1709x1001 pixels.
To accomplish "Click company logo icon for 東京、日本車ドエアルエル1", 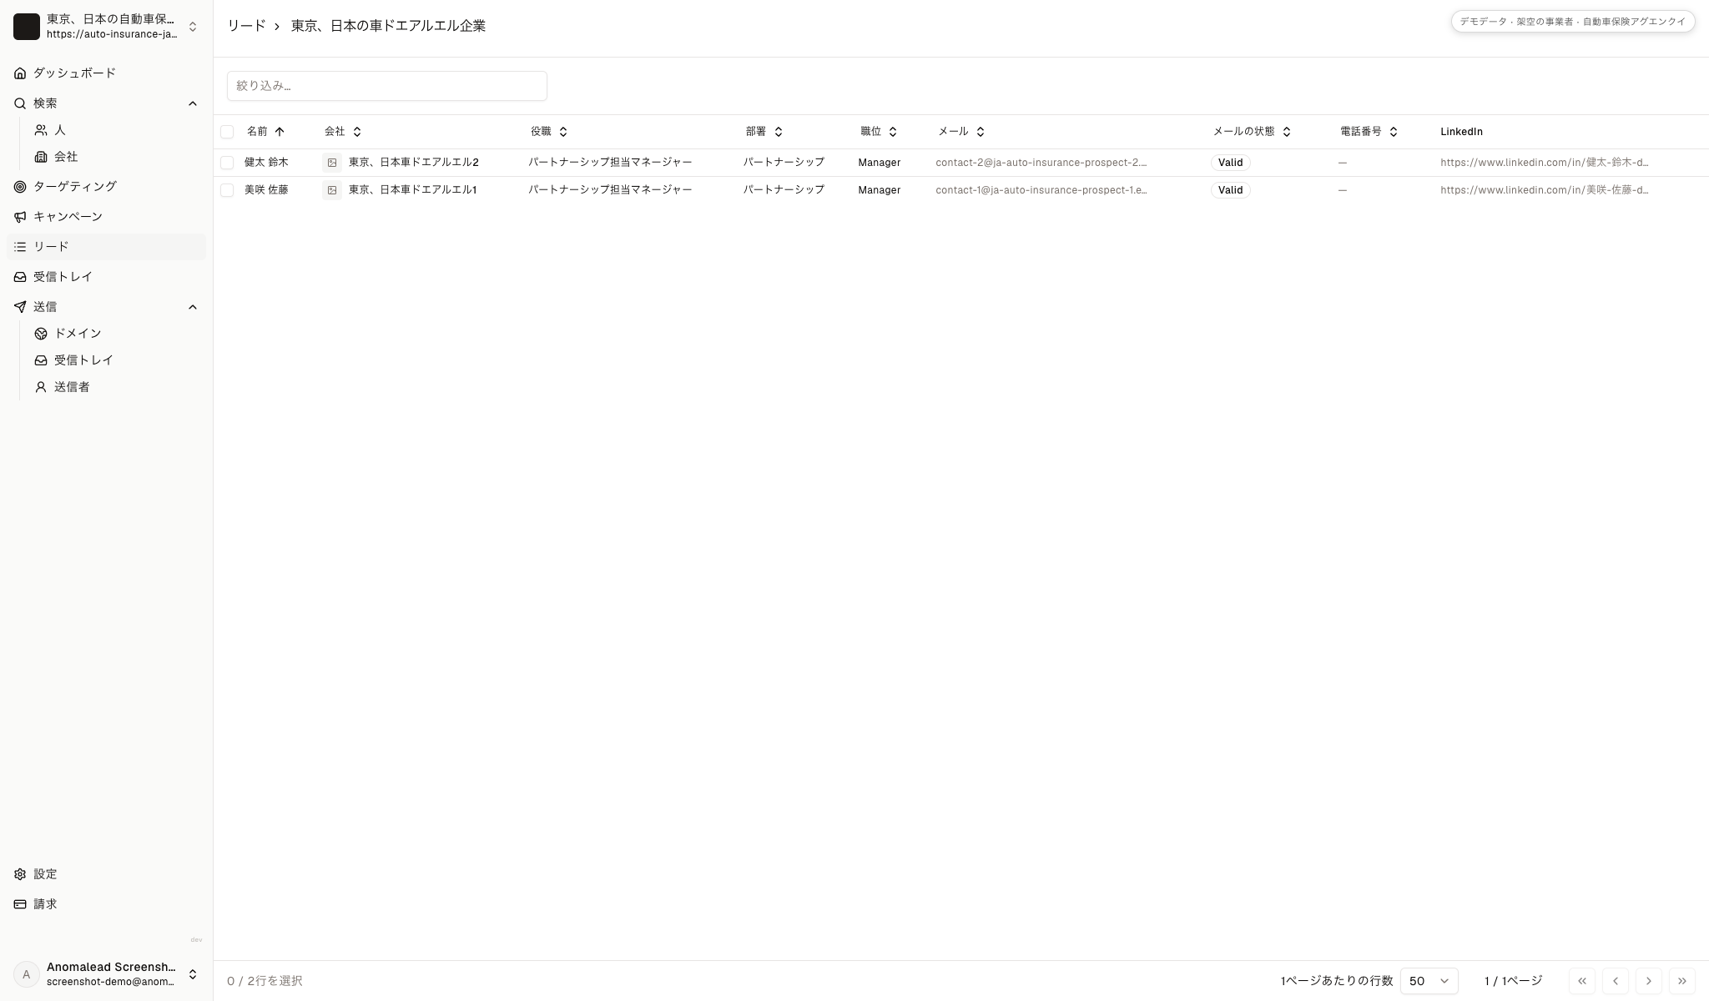I will coord(332,190).
